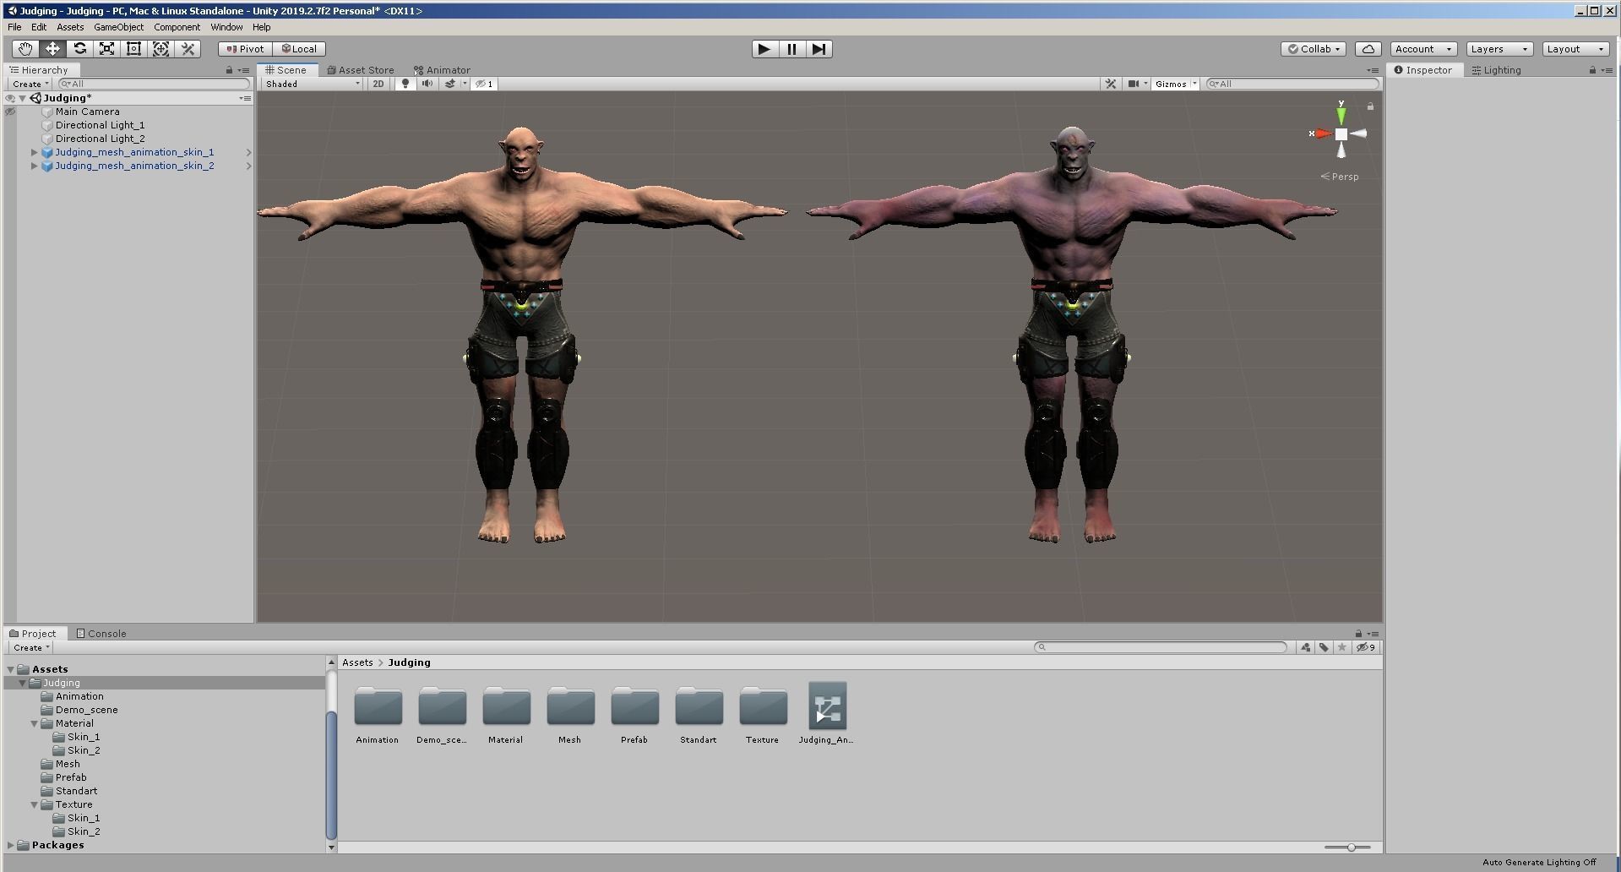Open the Gizmos dropdown

pos(1176,84)
